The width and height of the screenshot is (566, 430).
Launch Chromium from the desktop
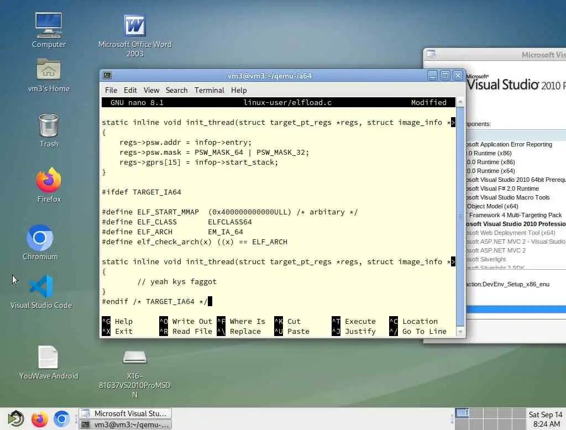point(40,242)
